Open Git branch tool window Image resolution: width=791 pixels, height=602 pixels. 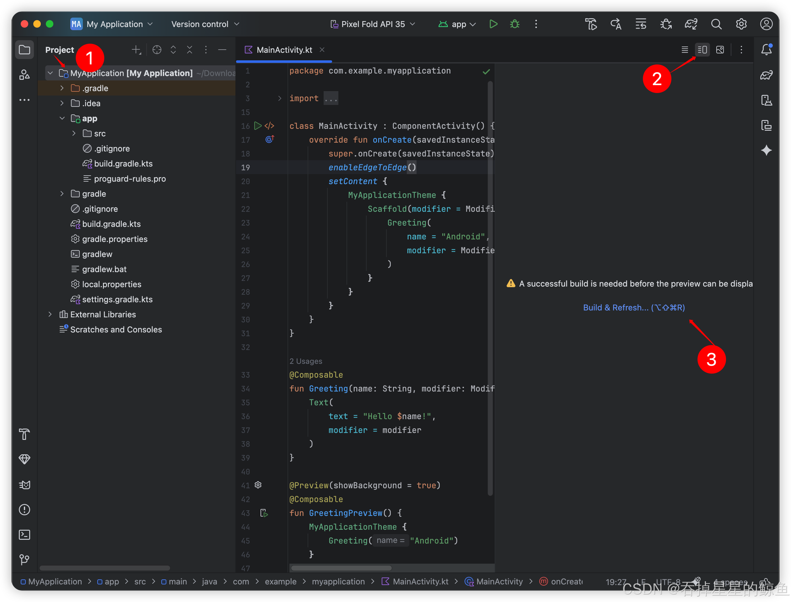click(x=24, y=559)
